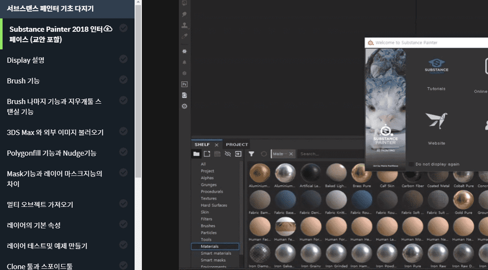Click the cloud download icon beside current lesson
The image size is (488, 270).
108,29
